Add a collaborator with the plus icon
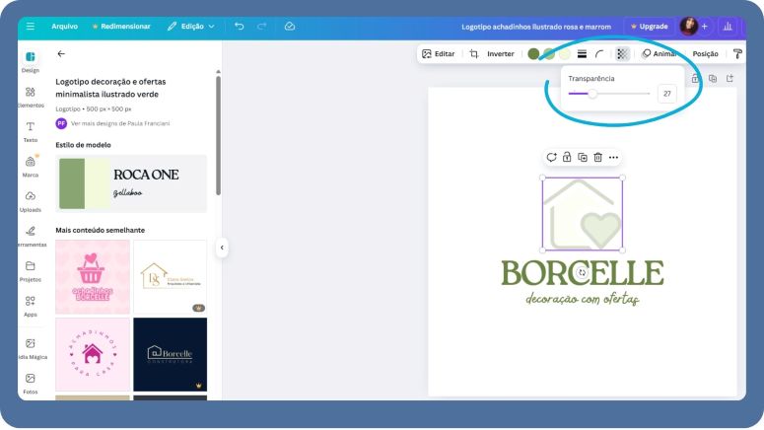This screenshot has height=430, width=764. 705,27
